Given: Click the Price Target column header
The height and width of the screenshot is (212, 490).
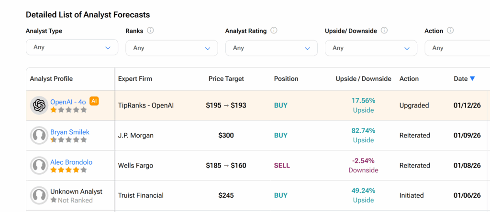Looking at the screenshot, I should (x=226, y=79).
